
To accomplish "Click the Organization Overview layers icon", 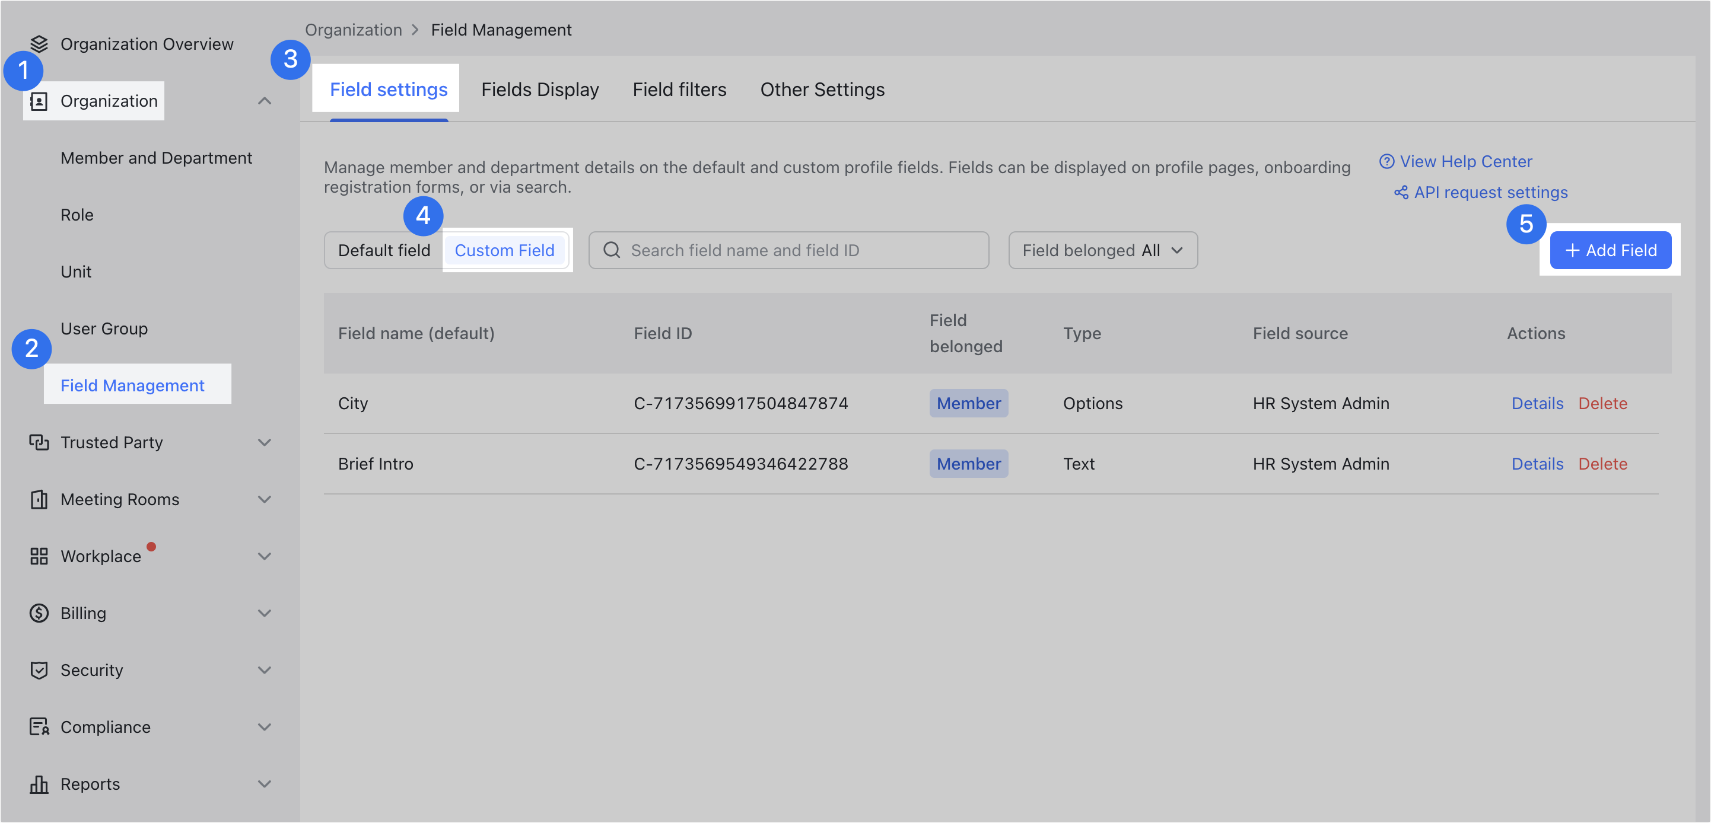I will coord(39,44).
